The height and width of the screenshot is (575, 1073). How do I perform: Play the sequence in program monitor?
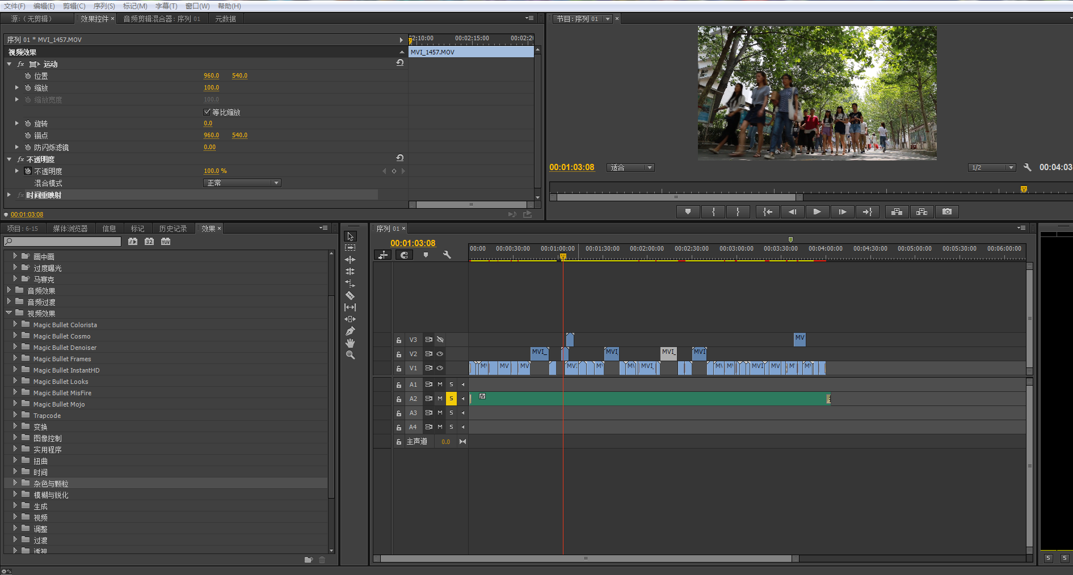(x=817, y=212)
